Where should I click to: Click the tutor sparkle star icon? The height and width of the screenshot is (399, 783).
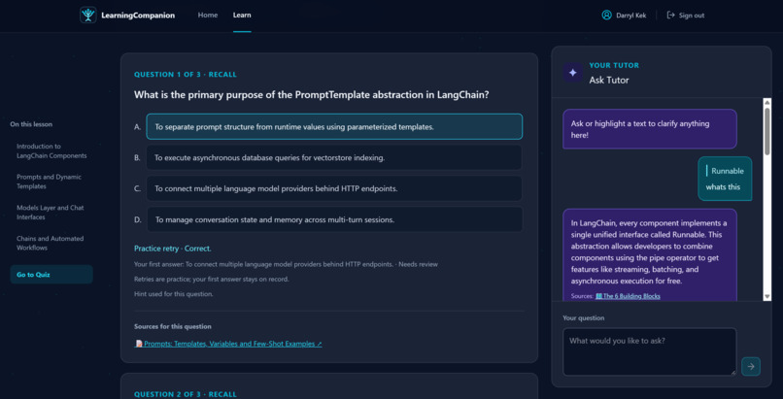click(x=573, y=72)
